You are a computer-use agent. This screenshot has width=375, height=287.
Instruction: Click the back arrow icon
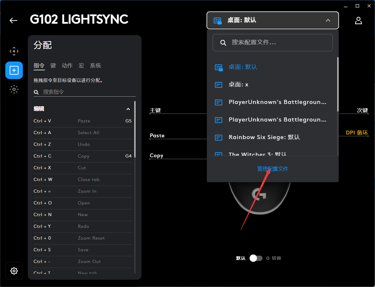(x=13, y=20)
